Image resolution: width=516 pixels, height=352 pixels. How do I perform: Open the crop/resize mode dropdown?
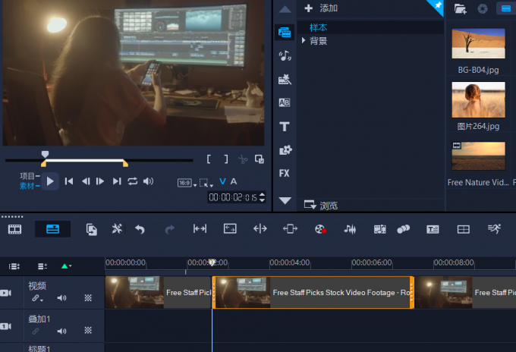pyautogui.click(x=206, y=183)
